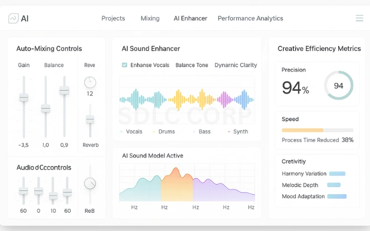Open the hamburger menu icon
370x231 pixels.
click(x=359, y=18)
